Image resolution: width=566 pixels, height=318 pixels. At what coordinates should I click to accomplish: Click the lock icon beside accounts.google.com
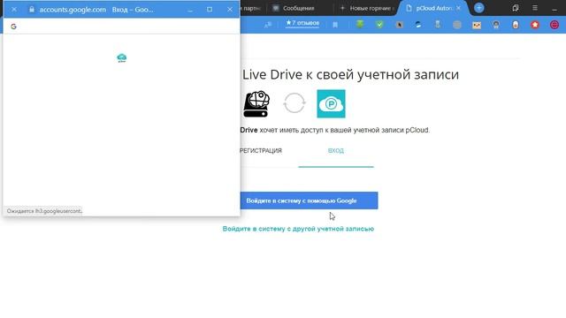(32, 10)
